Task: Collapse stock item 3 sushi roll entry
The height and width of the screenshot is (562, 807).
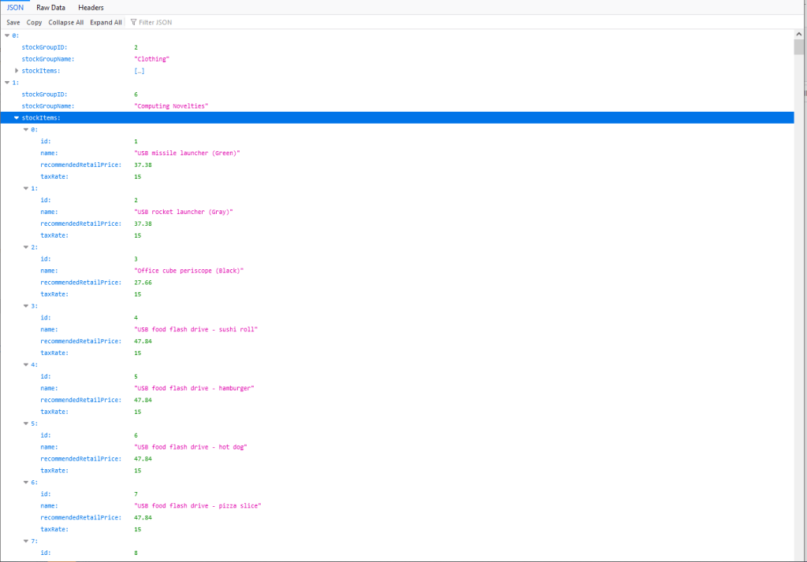Action: click(x=25, y=306)
